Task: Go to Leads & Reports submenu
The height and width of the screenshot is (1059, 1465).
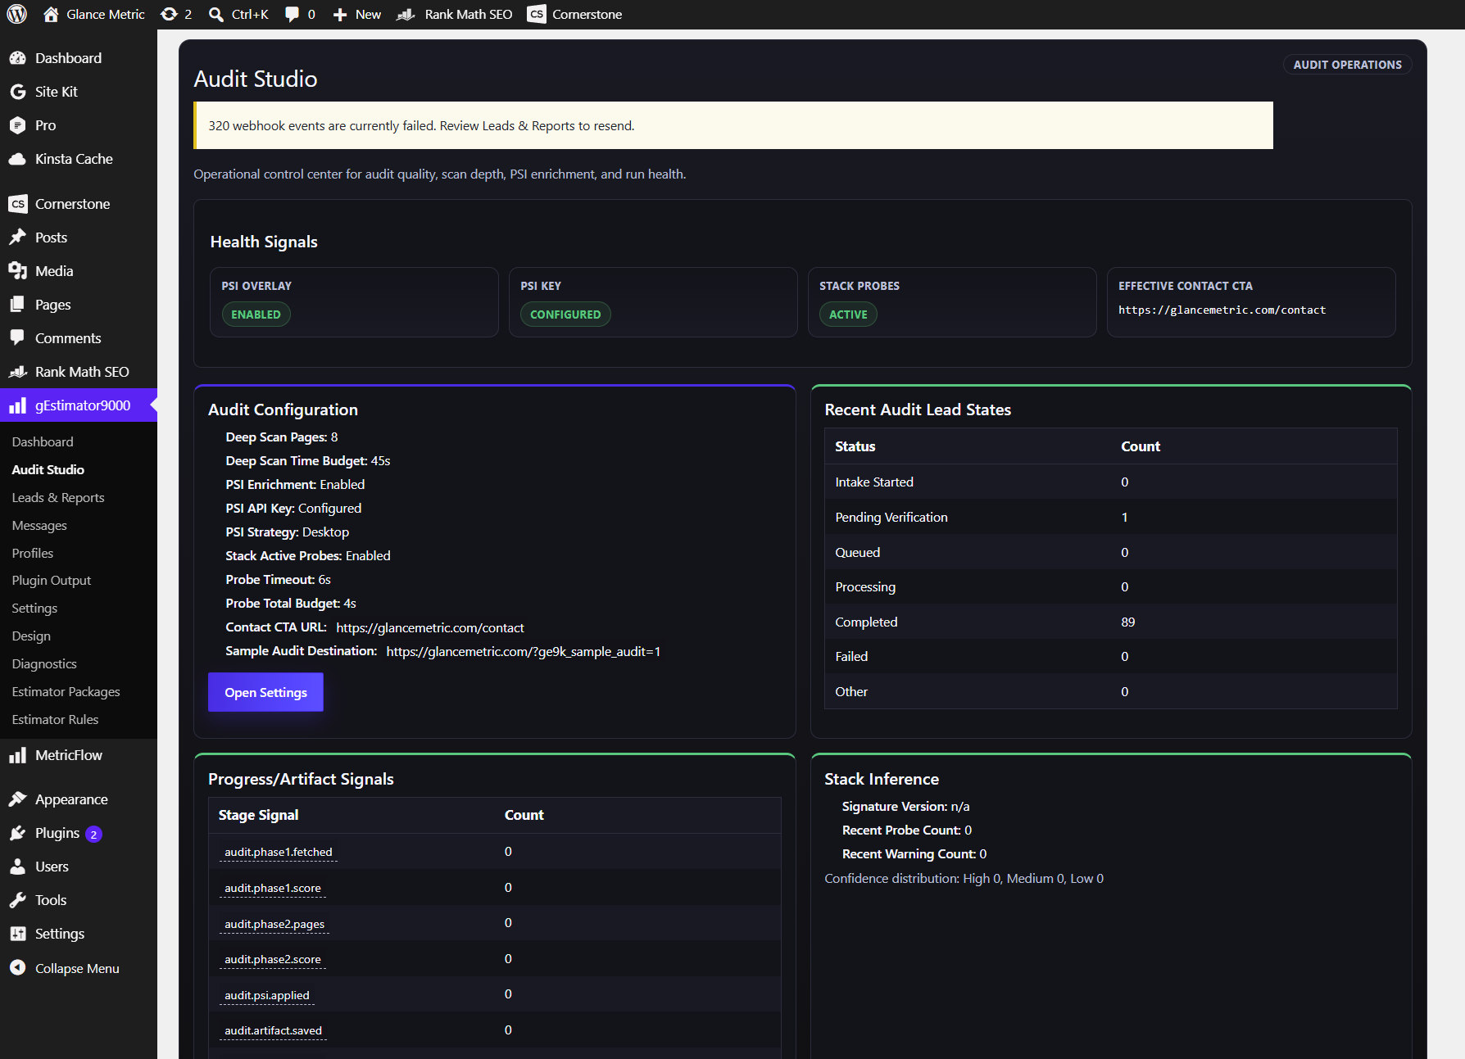Action: tap(58, 498)
